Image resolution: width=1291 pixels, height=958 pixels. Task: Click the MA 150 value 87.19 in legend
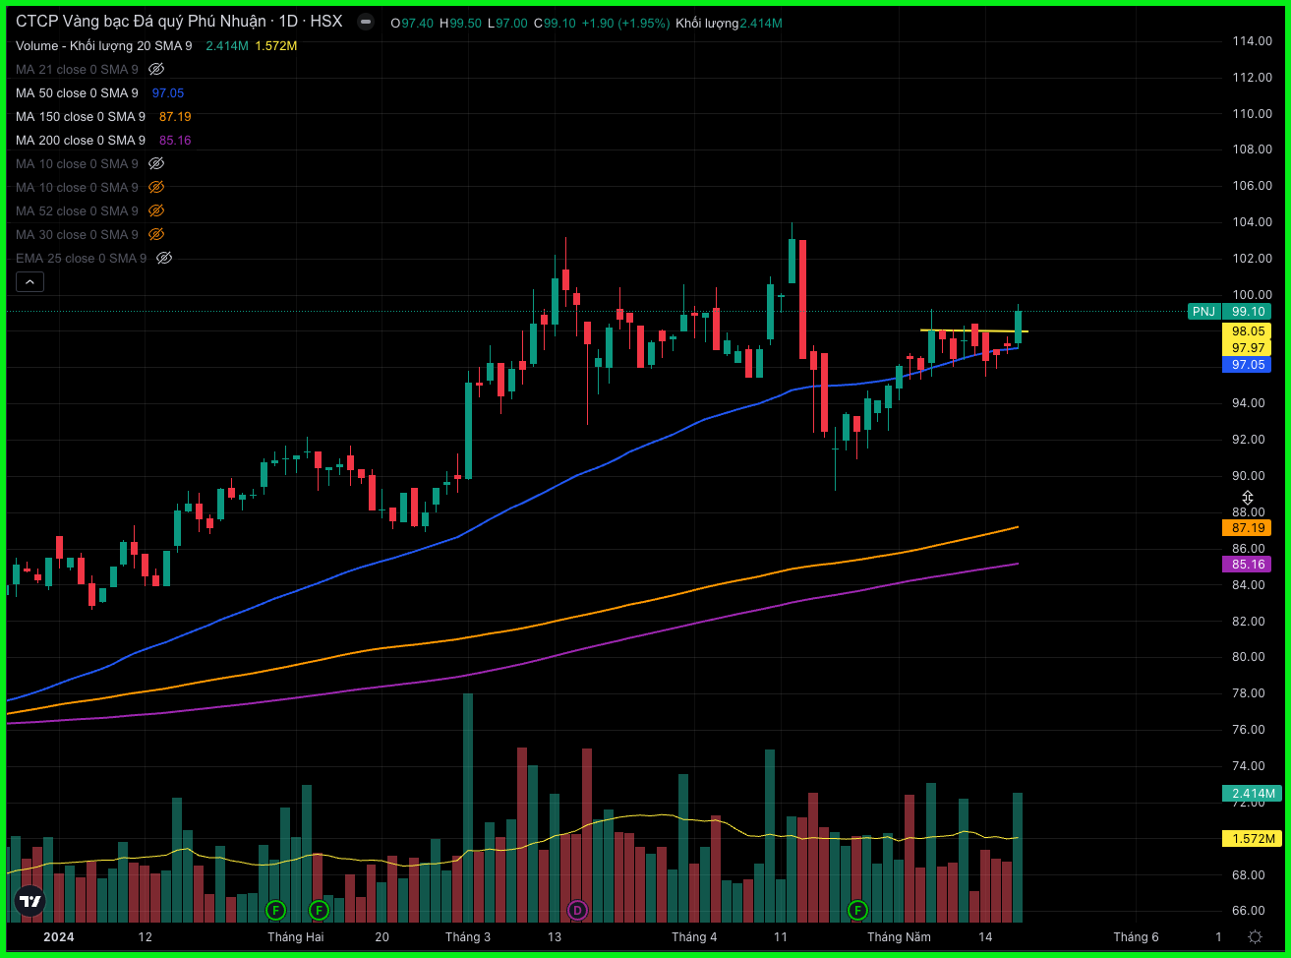click(x=175, y=117)
